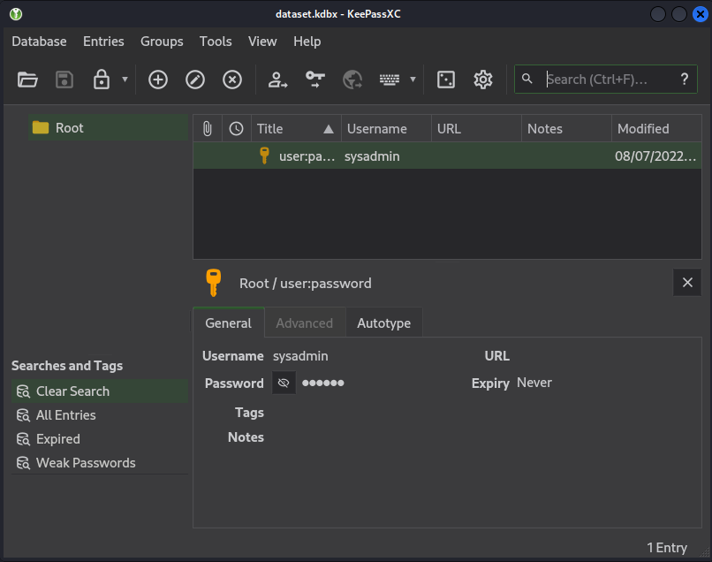Perform Auto-Type with keyboard icon

[390, 80]
